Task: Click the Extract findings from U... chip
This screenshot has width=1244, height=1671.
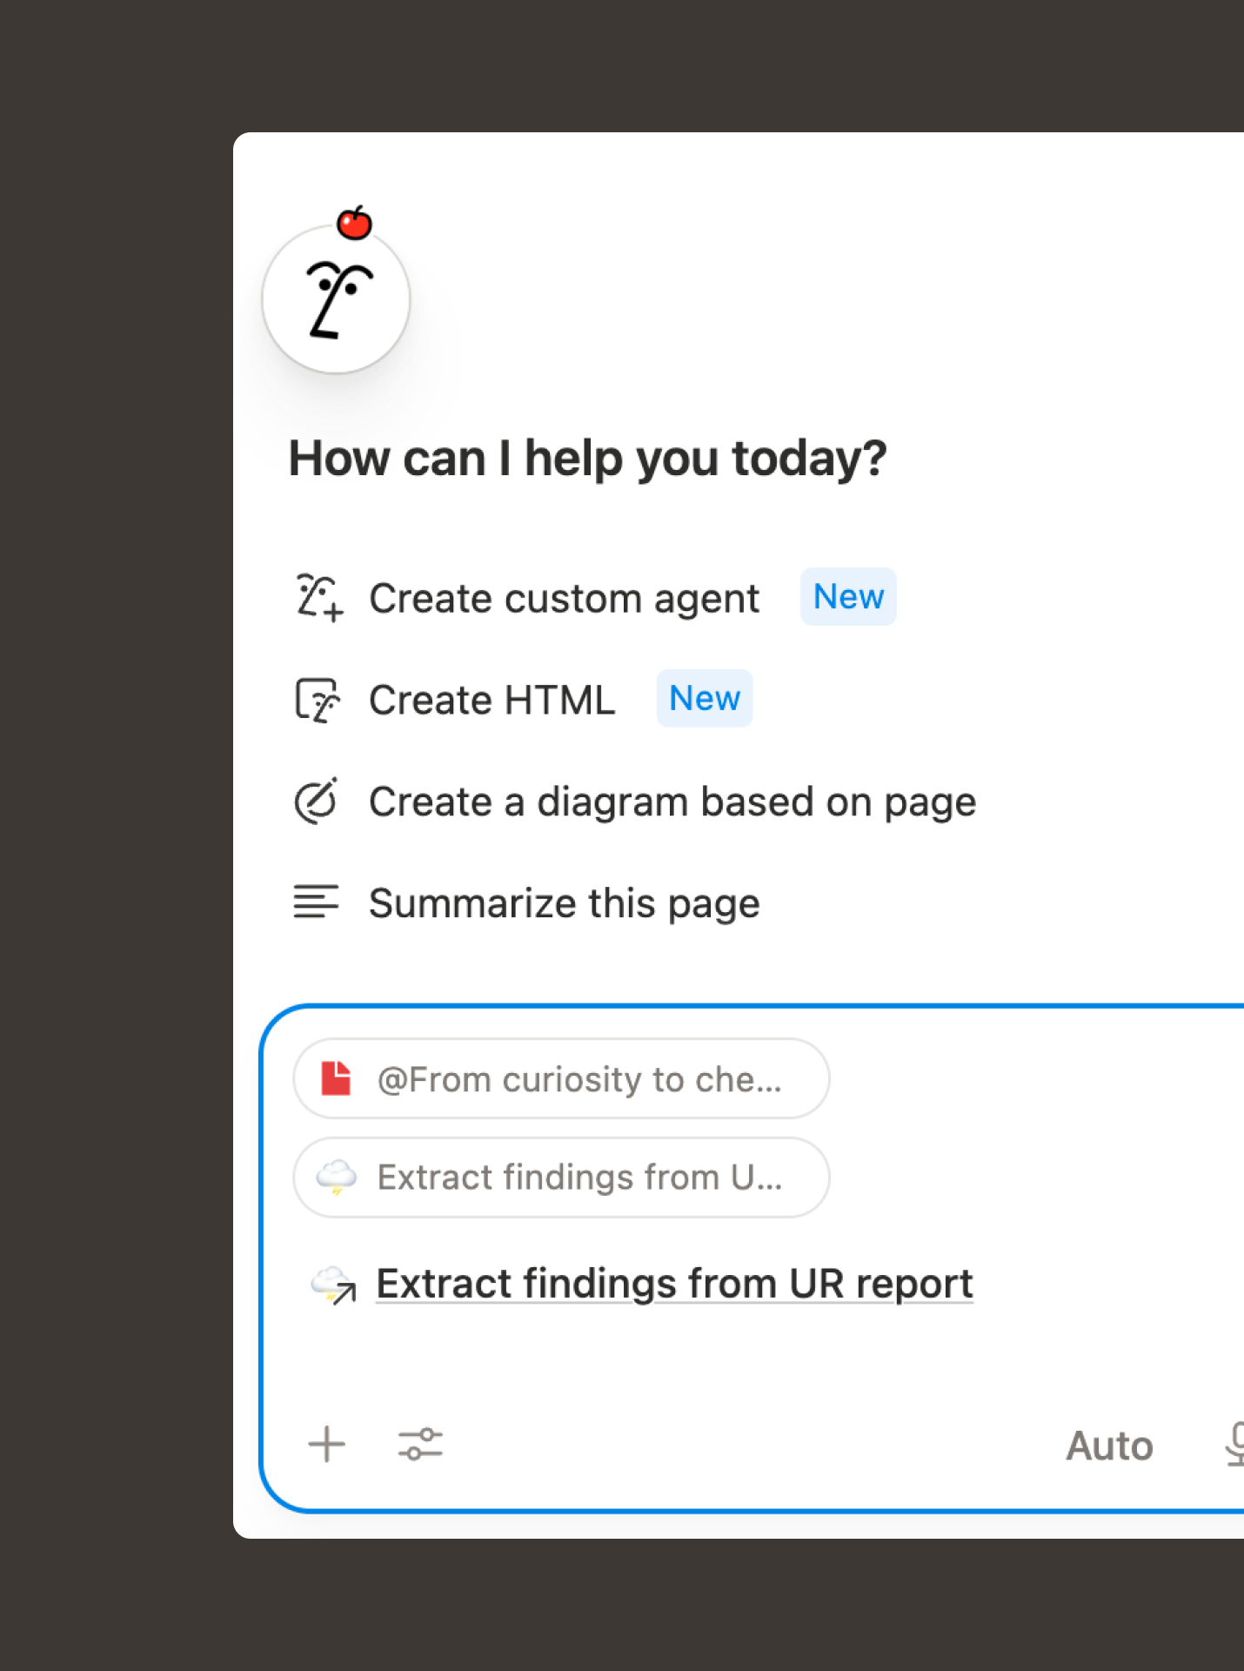Action: 562,1178
